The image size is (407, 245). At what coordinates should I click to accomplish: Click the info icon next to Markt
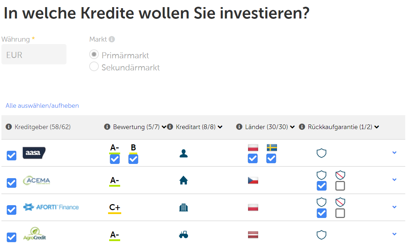(112, 39)
